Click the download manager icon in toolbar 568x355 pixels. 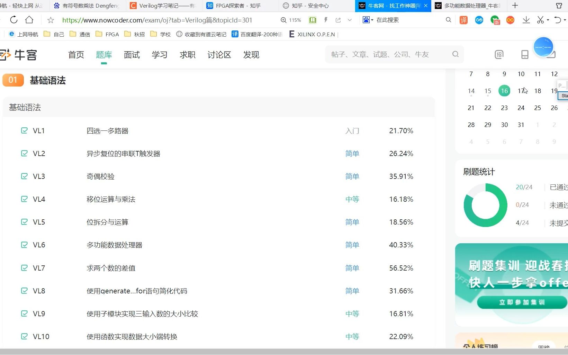[526, 20]
